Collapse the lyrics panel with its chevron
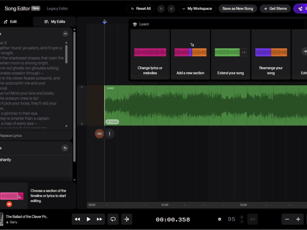The image size is (307, 230). (65, 33)
